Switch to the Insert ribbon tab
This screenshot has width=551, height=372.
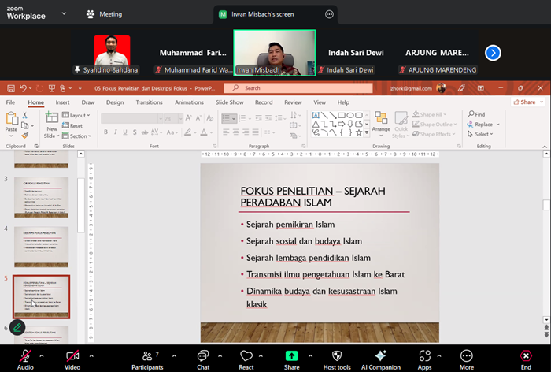pyautogui.click(x=62, y=102)
